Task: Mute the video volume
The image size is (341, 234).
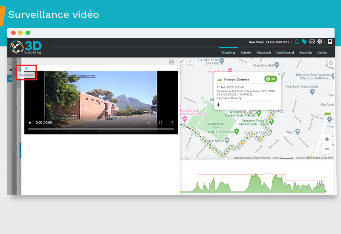Action: point(149,123)
